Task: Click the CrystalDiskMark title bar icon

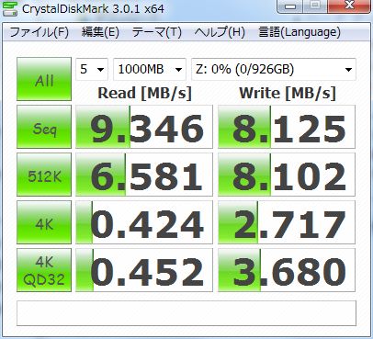Action: [9, 8]
